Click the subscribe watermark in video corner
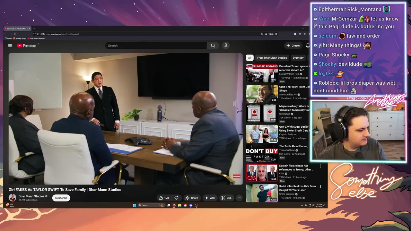 click(x=237, y=176)
